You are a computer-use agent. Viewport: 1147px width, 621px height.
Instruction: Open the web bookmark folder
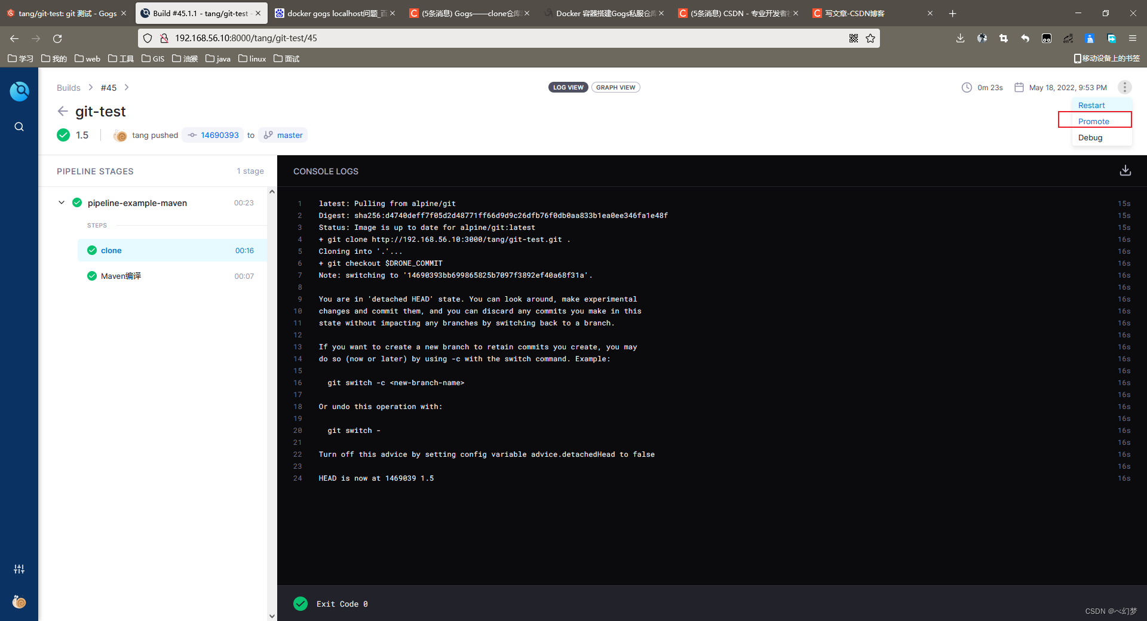click(x=87, y=59)
